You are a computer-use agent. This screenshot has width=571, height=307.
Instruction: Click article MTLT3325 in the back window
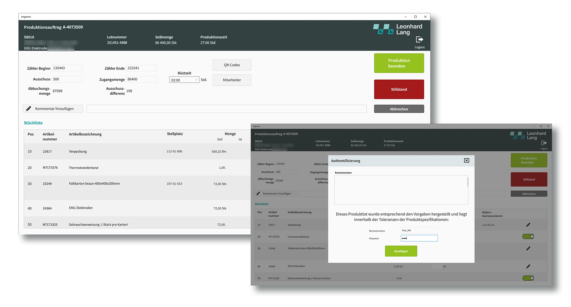point(50,225)
